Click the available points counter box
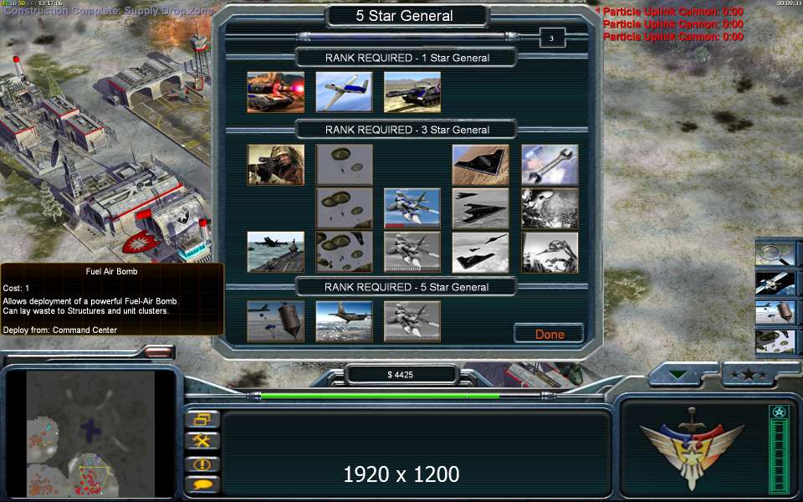The height and width of the screenshot is (502, 803). (x=552, y=38)
